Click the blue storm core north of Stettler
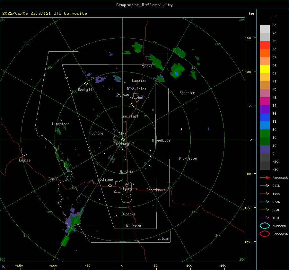Image resolution: width=289 pixels, height=270 pixels. tap(176, 73)
